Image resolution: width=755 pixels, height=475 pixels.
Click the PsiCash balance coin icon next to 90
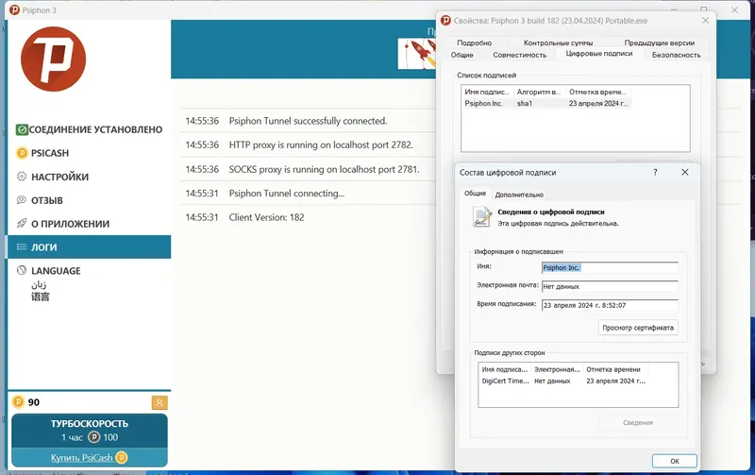tap(18, 401)
